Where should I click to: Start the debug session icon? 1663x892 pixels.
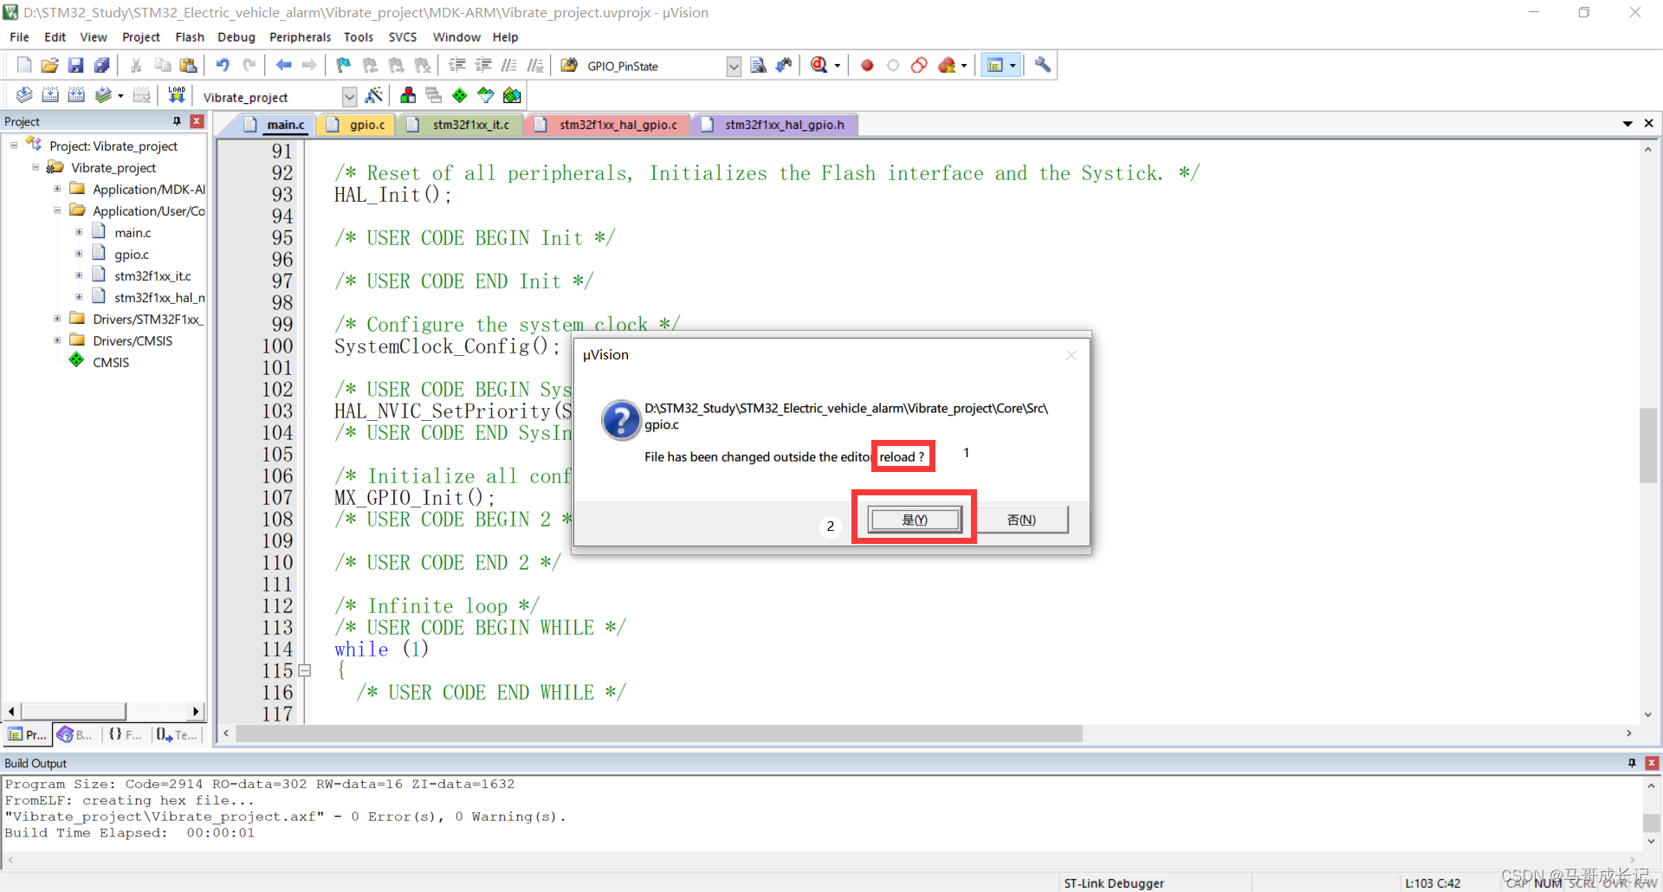tap(819, 65)
